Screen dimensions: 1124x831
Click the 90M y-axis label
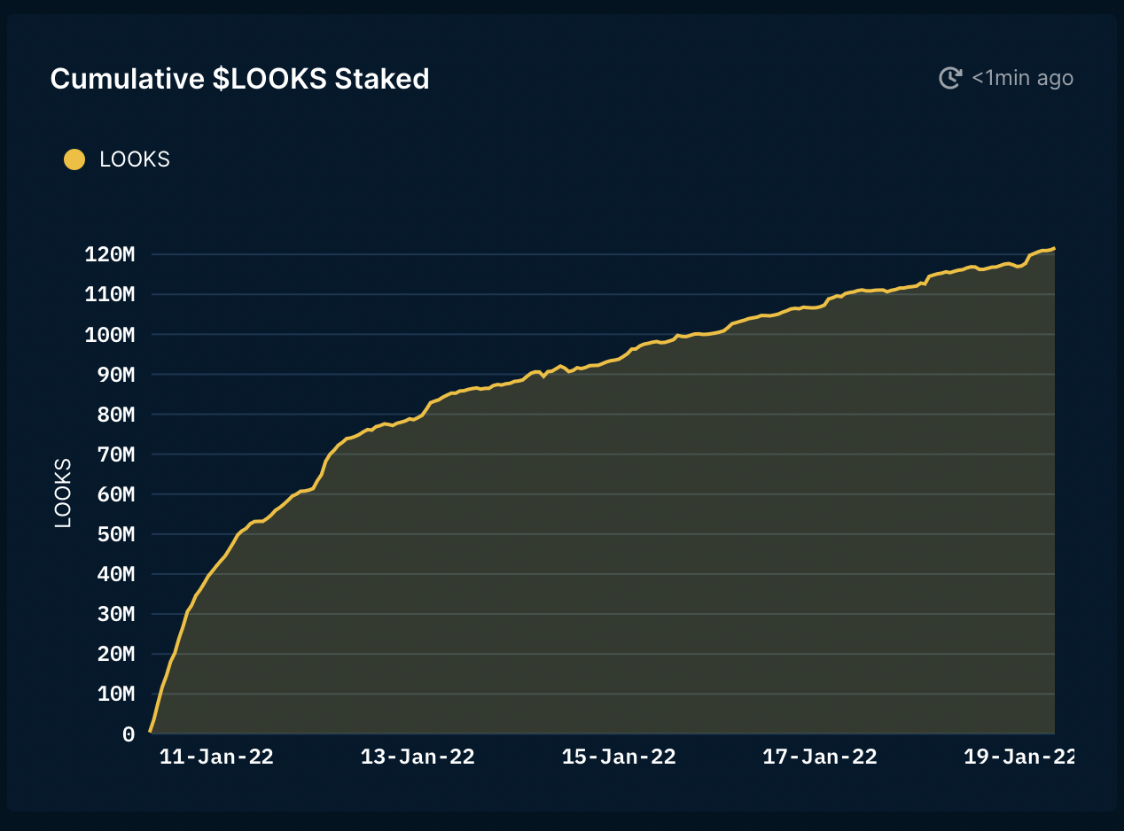(115, 375)
